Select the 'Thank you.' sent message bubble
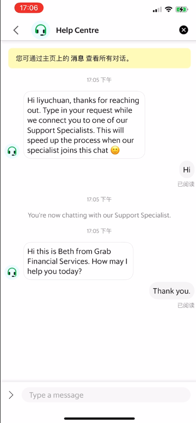This screenshot has height=423, width=196. point(172,291)
